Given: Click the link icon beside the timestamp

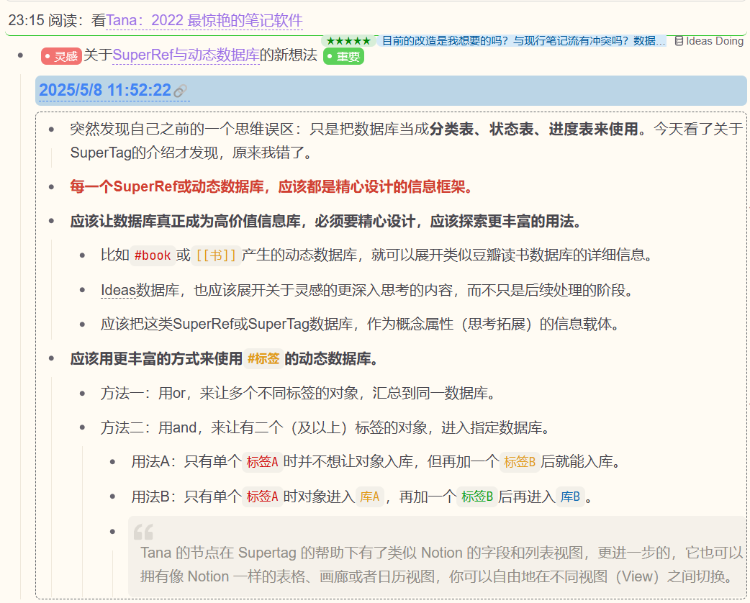Looking at the screenshot, I should 180,91.
